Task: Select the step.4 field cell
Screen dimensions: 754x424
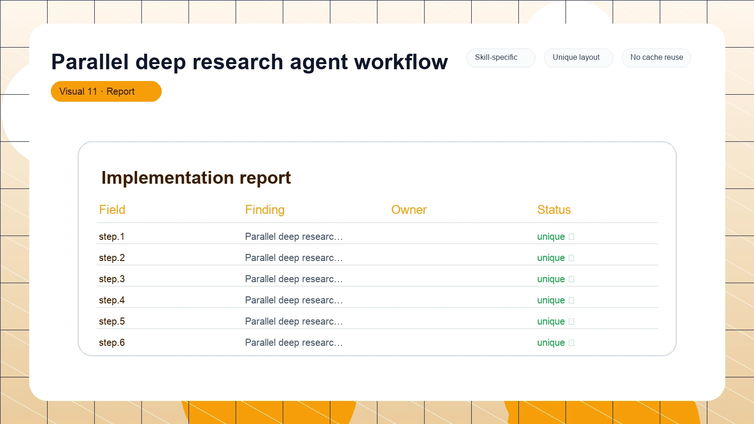Action: (112, 300)
